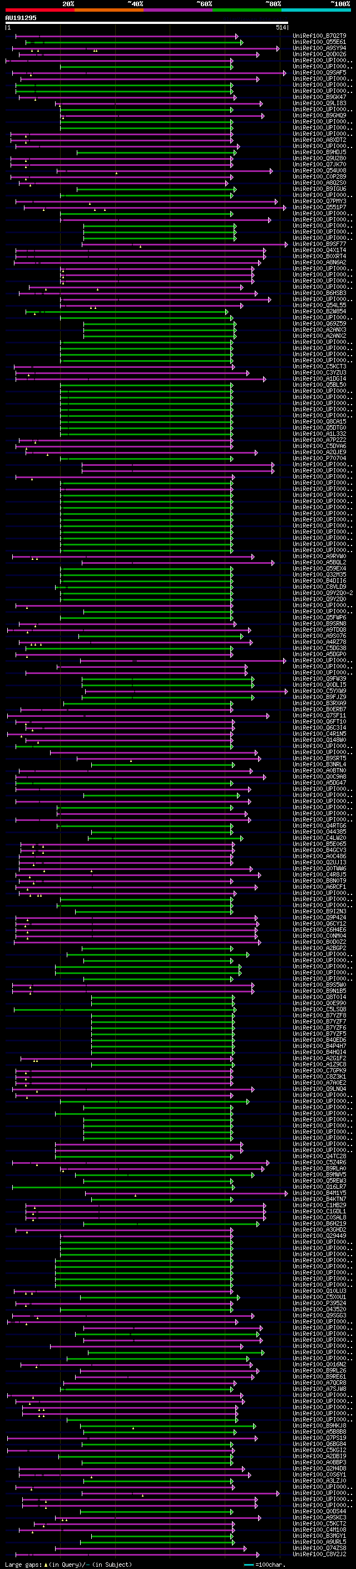356x1569 pixels.
Task: Click hit label UniRef100_Q9P424
Action: click(319, 917)
